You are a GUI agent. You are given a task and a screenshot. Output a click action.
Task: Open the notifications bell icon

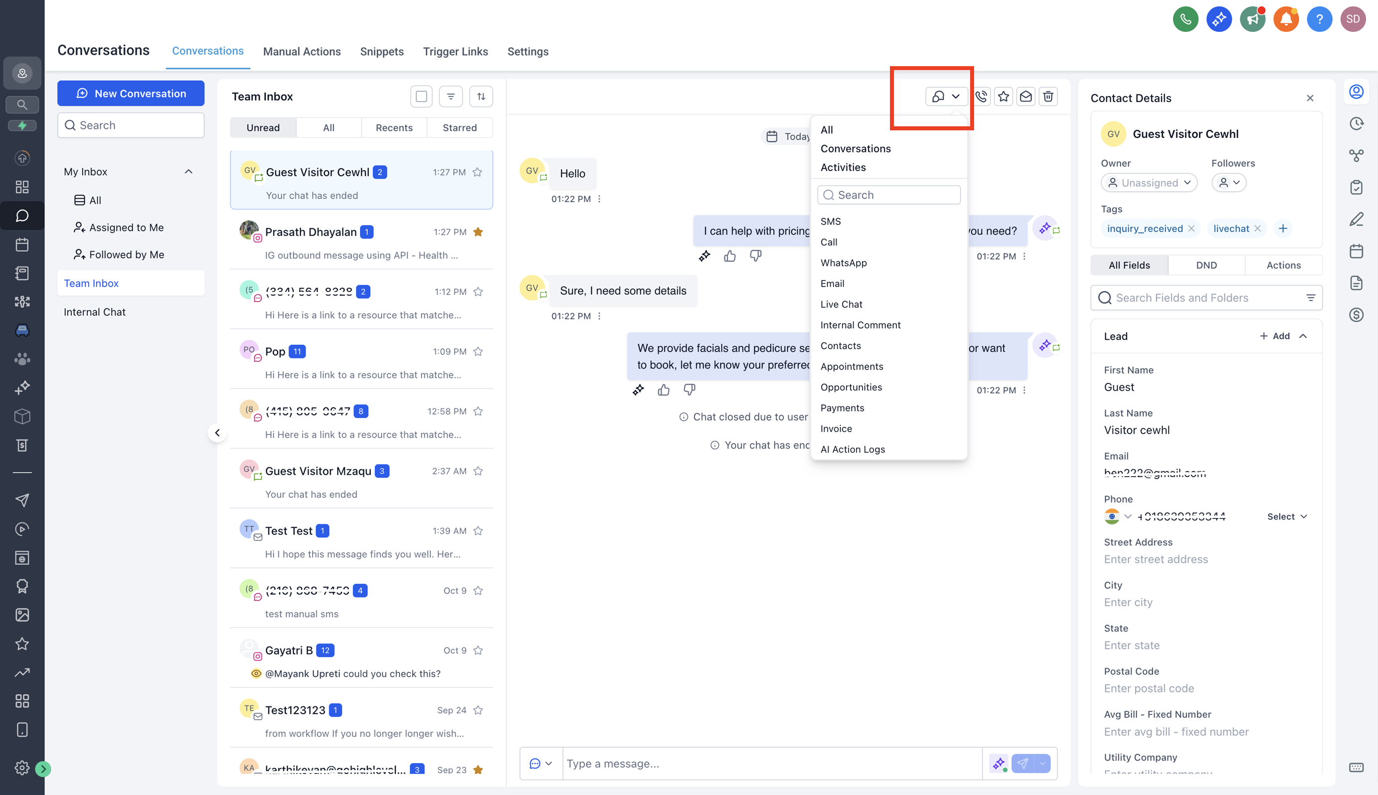(1286, 19)
